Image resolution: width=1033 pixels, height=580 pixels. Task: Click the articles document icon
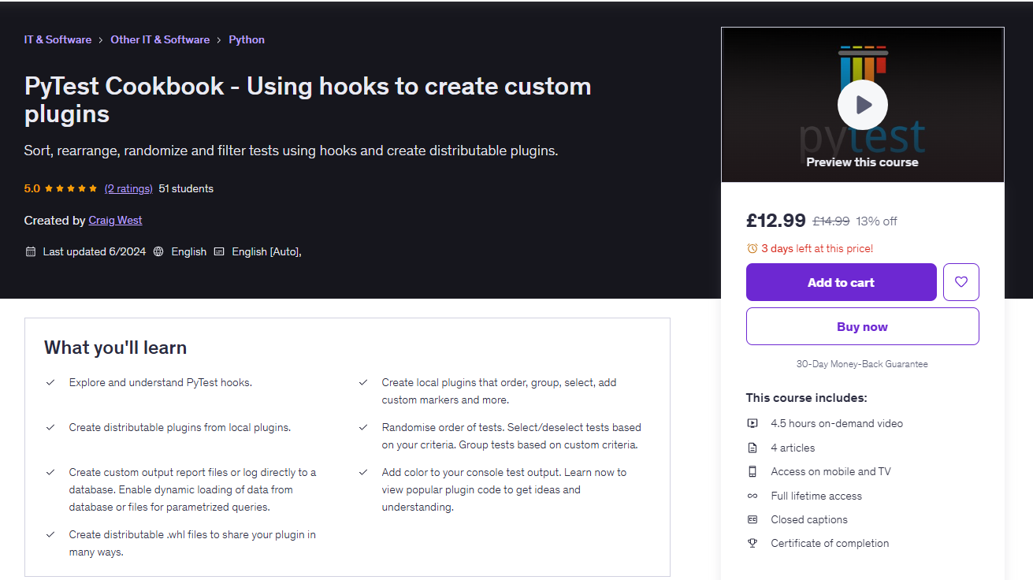752,448
